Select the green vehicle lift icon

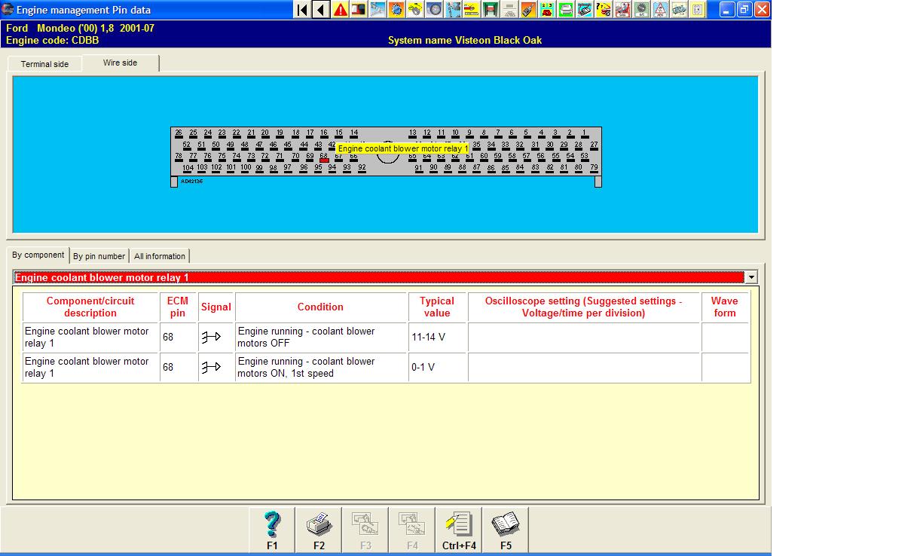(x=491, y=10)
